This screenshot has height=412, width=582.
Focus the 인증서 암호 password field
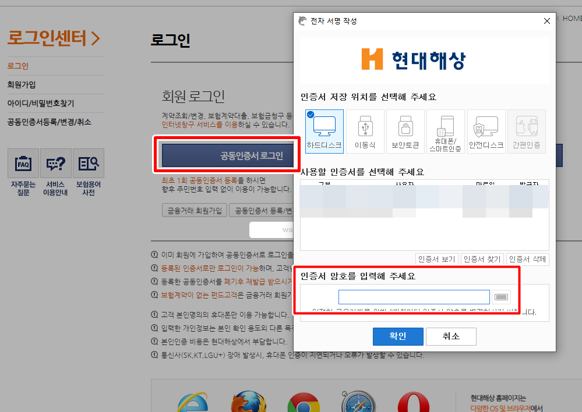[x=414, y=297]
